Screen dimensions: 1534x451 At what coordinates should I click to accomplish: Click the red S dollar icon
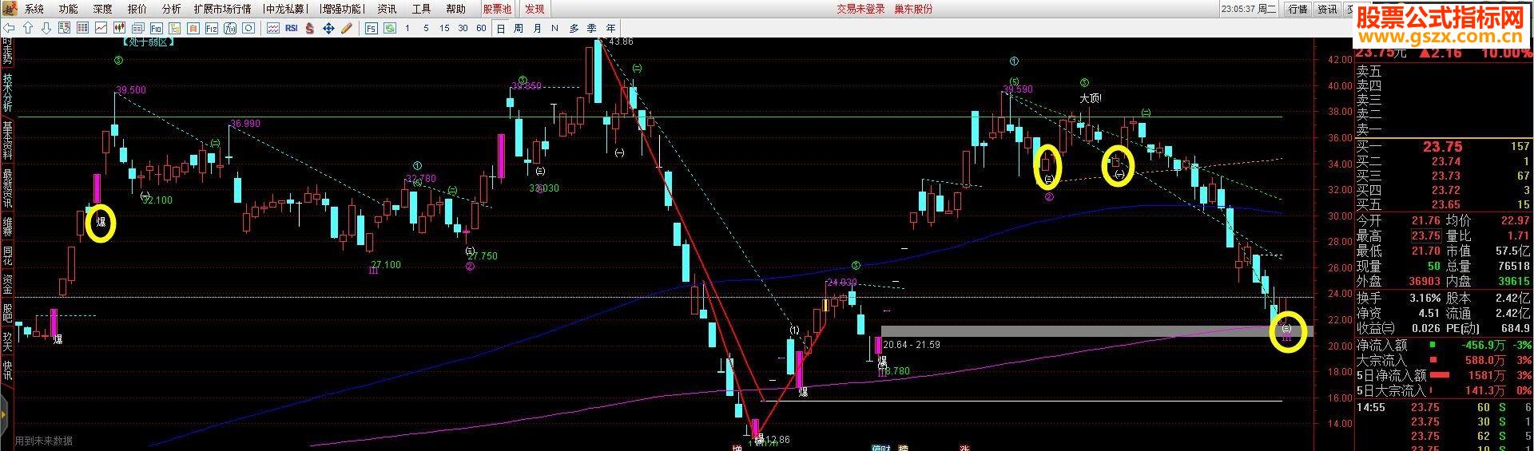(310, 28)
